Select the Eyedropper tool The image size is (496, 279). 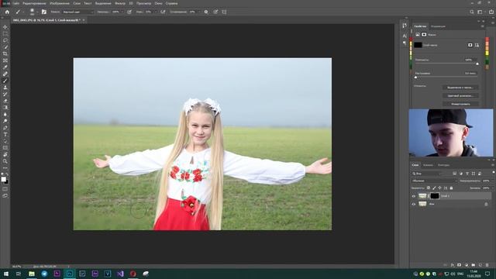5,67
